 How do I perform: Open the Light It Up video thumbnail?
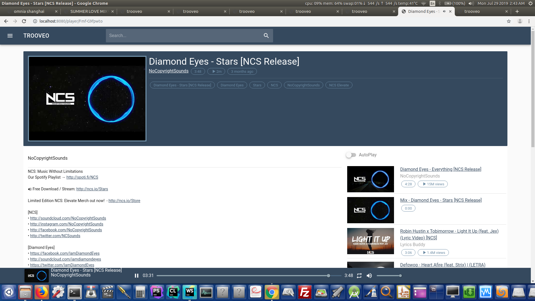tap(370, 241)
